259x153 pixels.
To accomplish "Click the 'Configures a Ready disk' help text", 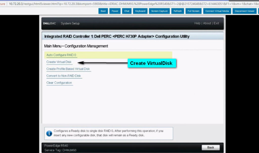I will tap(108, 133).
